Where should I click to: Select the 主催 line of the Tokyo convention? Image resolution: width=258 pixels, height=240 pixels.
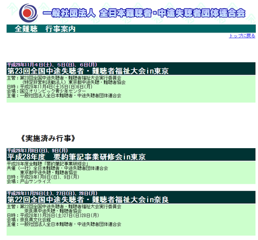click(x=64, y=96)
